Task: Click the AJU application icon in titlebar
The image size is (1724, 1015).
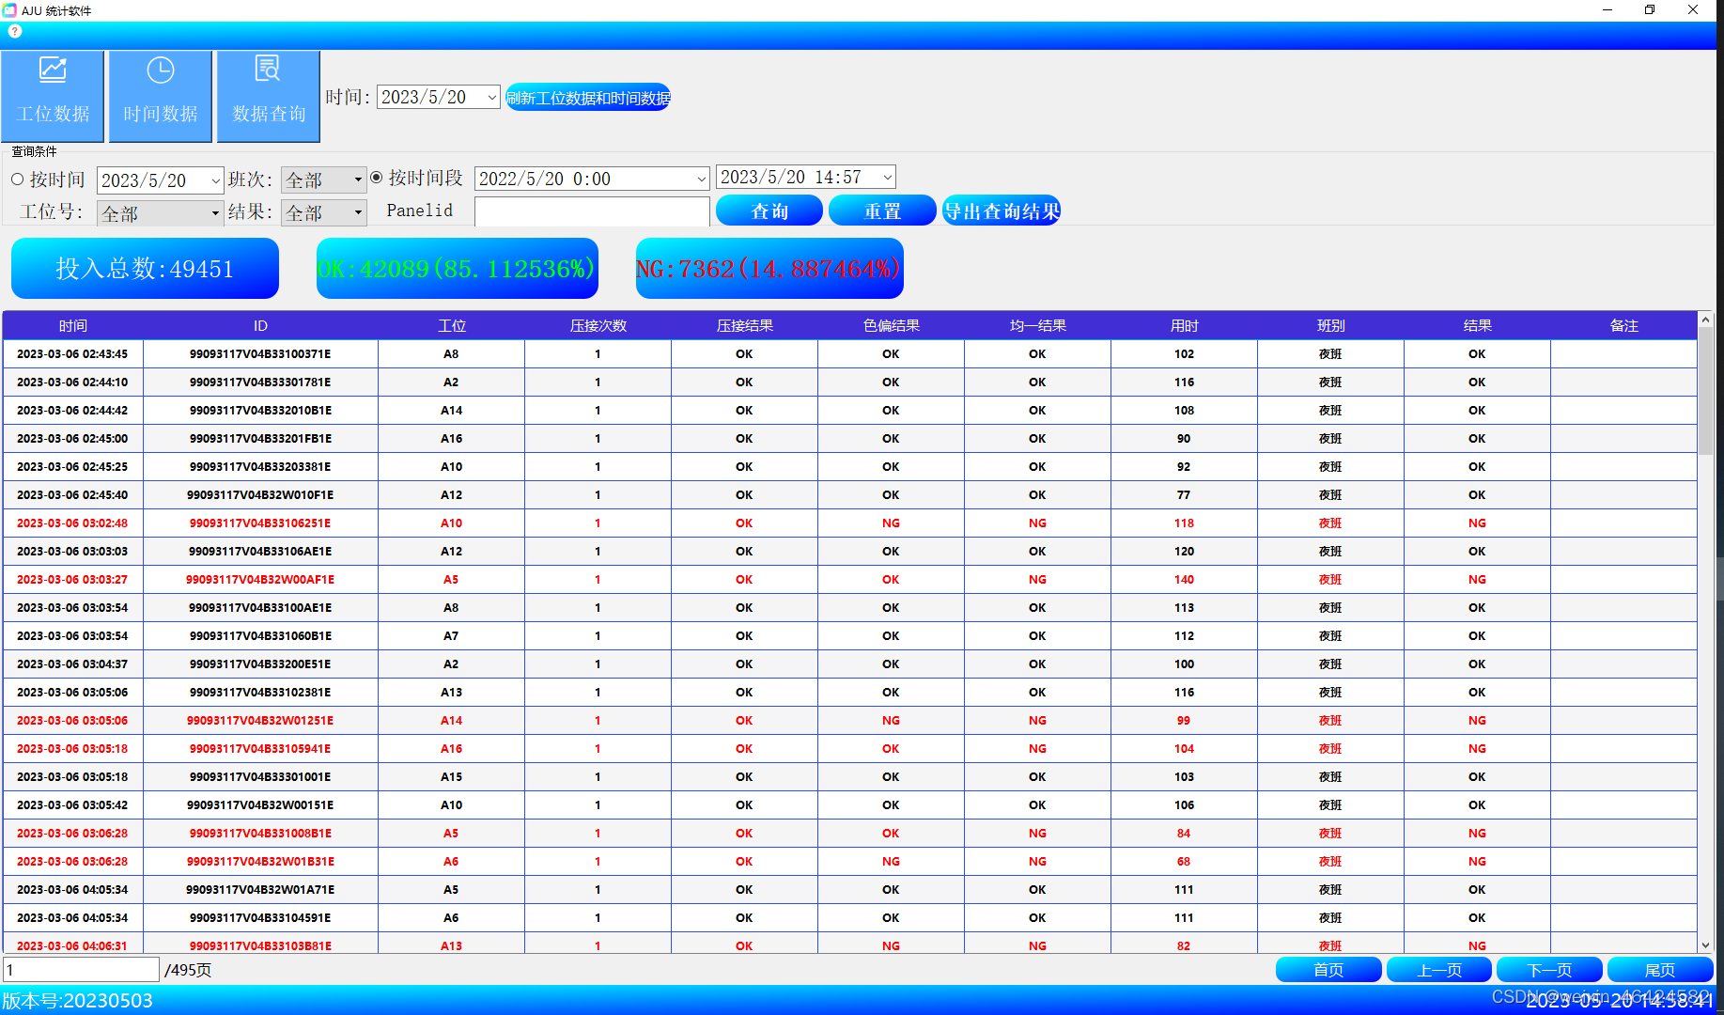Action: [x=10, y=10]
